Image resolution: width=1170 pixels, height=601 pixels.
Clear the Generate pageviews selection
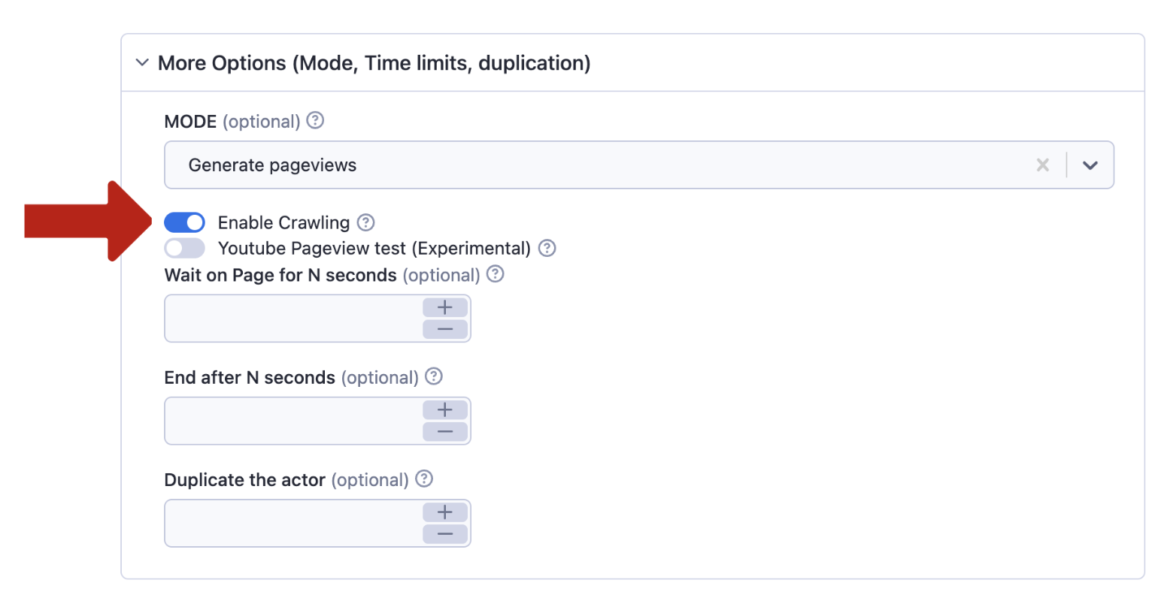click(1043, 165)
